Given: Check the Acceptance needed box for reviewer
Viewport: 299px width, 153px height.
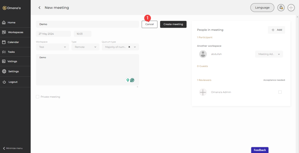Looking at the screenshot, I should (280, 92).
